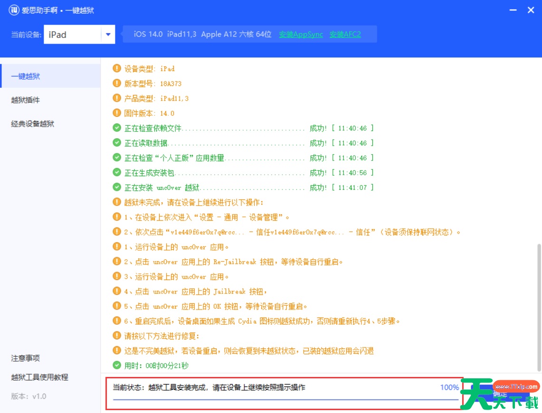The width and height of the screenshot is (542, 413).
Task: Click the warning icon beside 设备类型: iPad
Action: click(x=117, y=68)
